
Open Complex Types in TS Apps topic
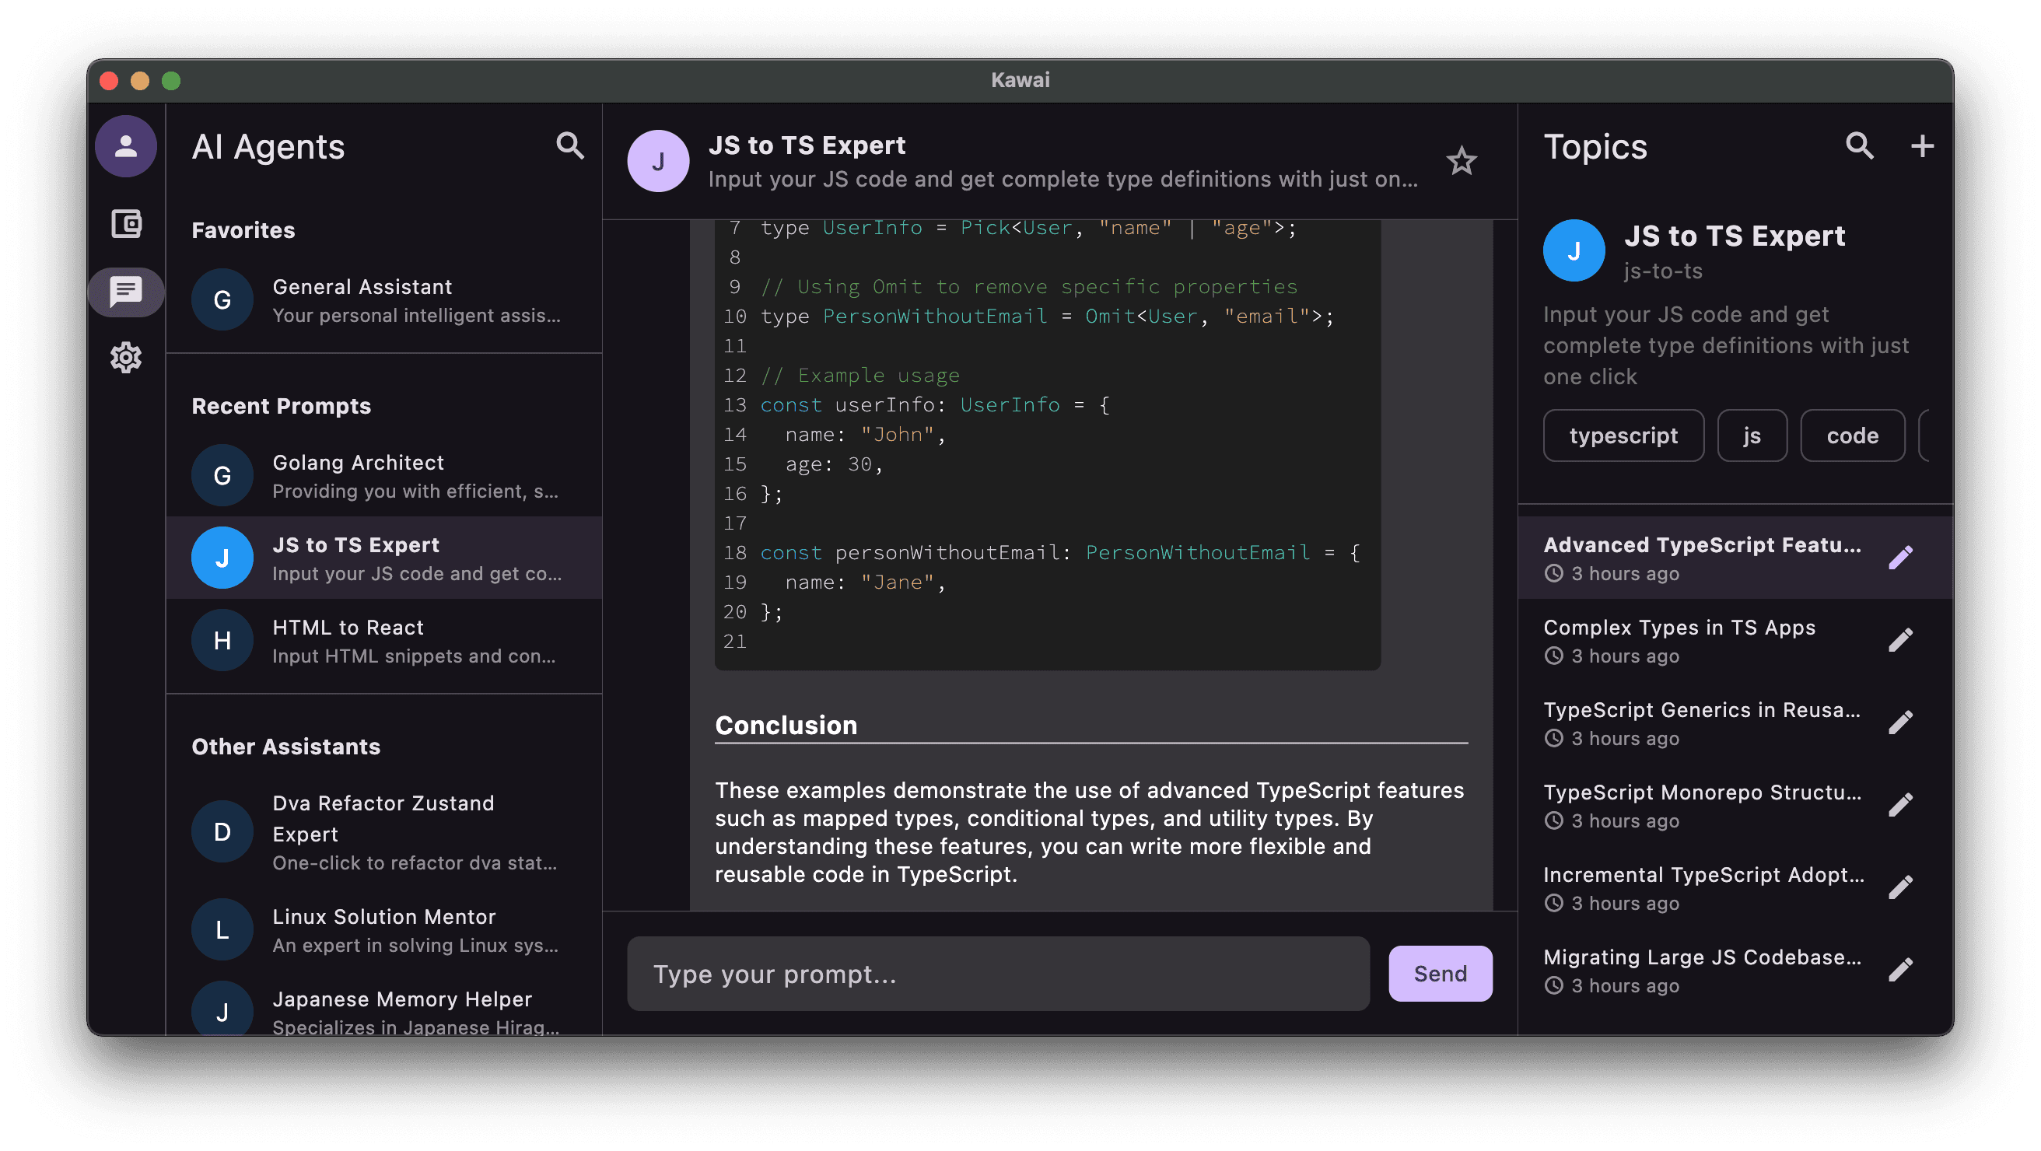click(x=1735, y=641)
